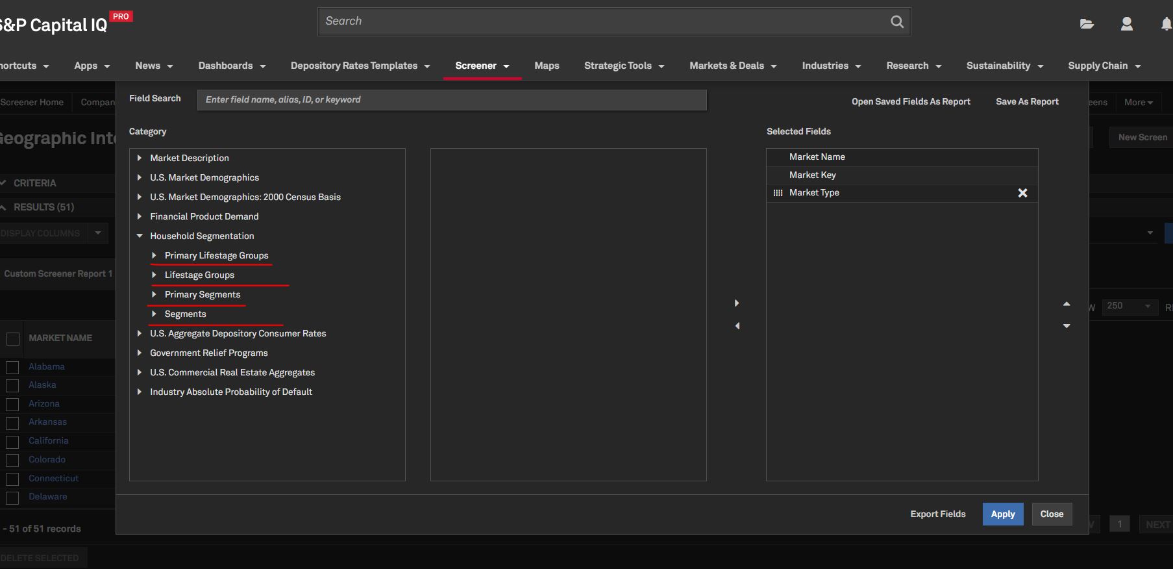Tick the California row checkbox
The image size is (1173, 569).
click(x=12, y=442)
